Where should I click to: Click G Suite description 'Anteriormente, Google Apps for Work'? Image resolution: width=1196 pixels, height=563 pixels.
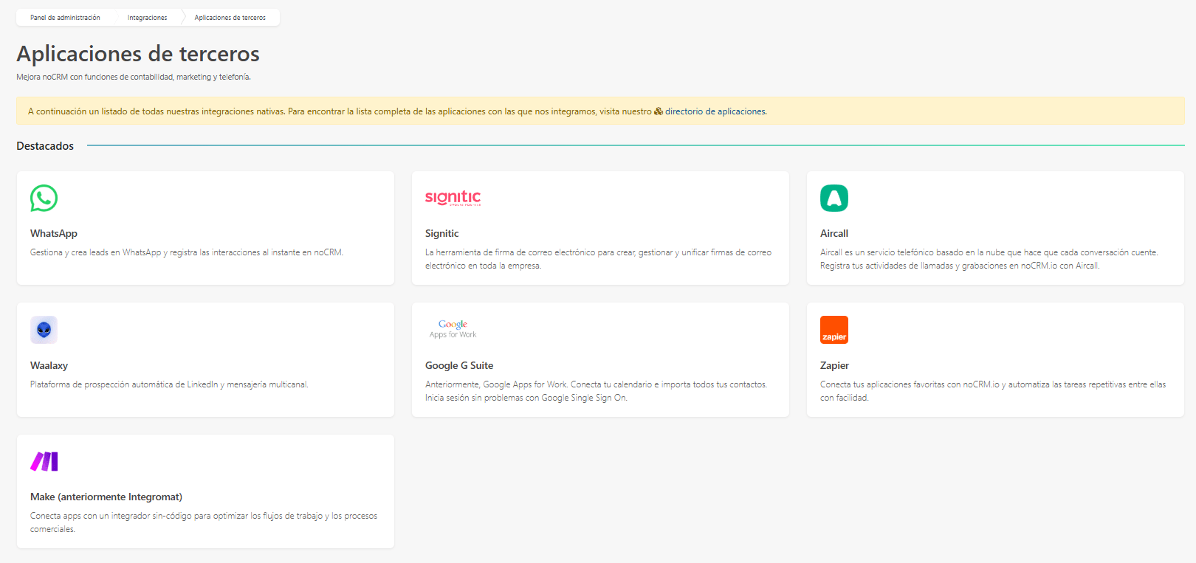point(597,391)
